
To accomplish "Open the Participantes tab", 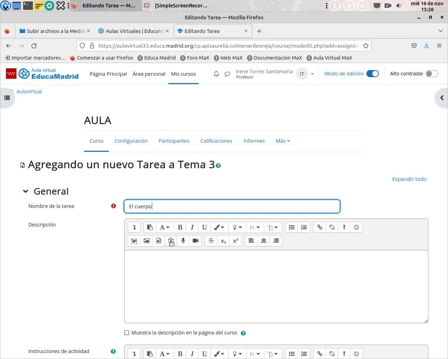I will click(174, 141).
